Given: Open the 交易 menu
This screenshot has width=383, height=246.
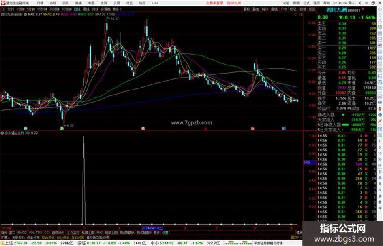Looking at the screenshot, I should [117, 3].
